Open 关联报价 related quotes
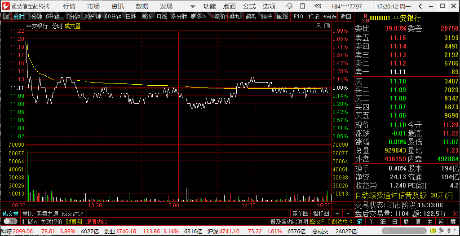The width and height of the screenshot is (460, 236). [x=51, y=221]
